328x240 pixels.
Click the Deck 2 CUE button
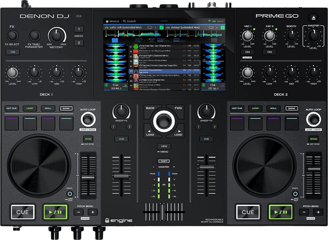click(x=248, y=212)
